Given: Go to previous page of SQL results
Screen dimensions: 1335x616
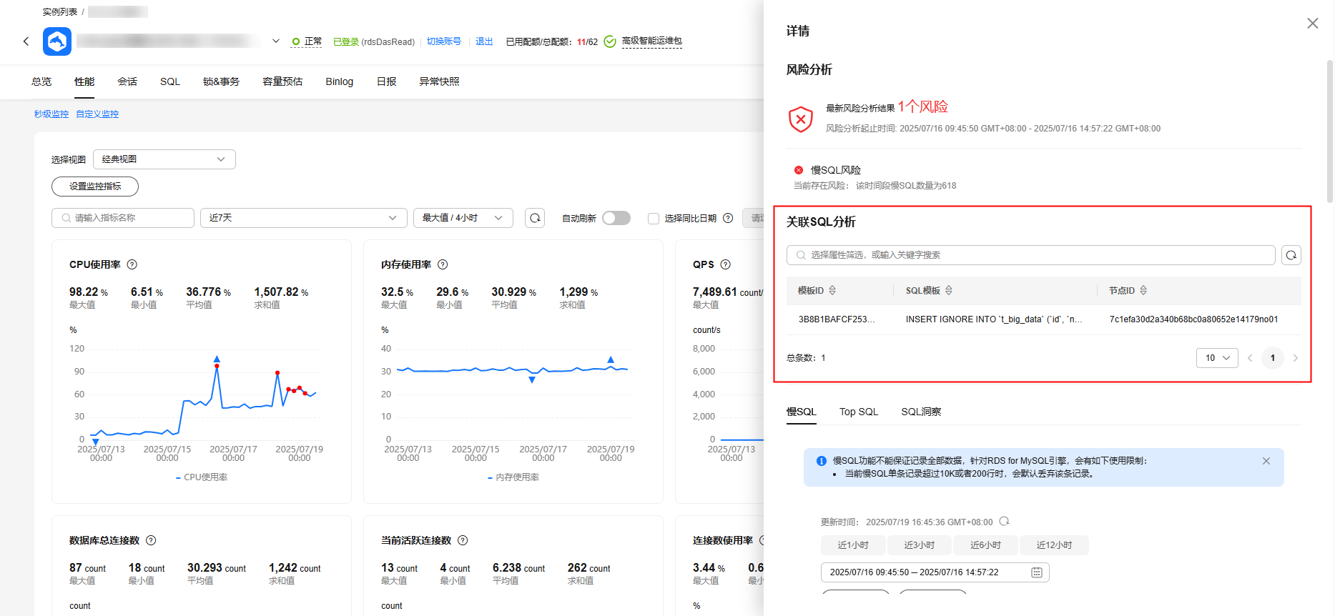Looking at the screenshot, I should [1250, 358].
